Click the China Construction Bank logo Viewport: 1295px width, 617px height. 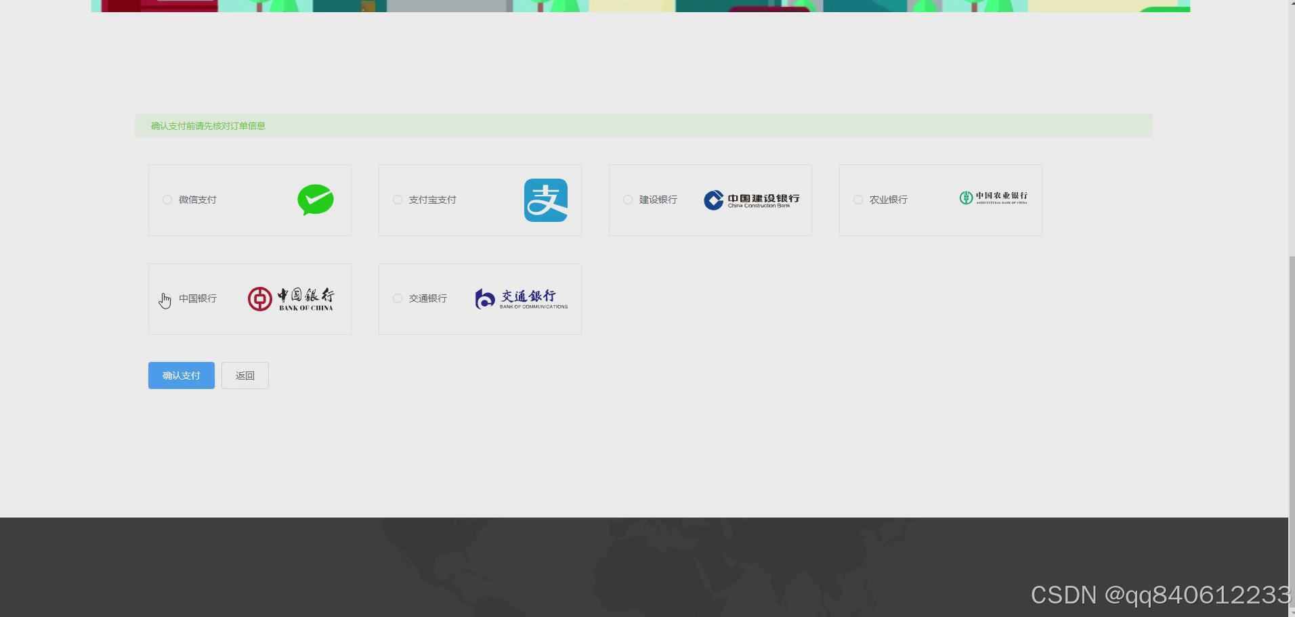tap(750, 200)
